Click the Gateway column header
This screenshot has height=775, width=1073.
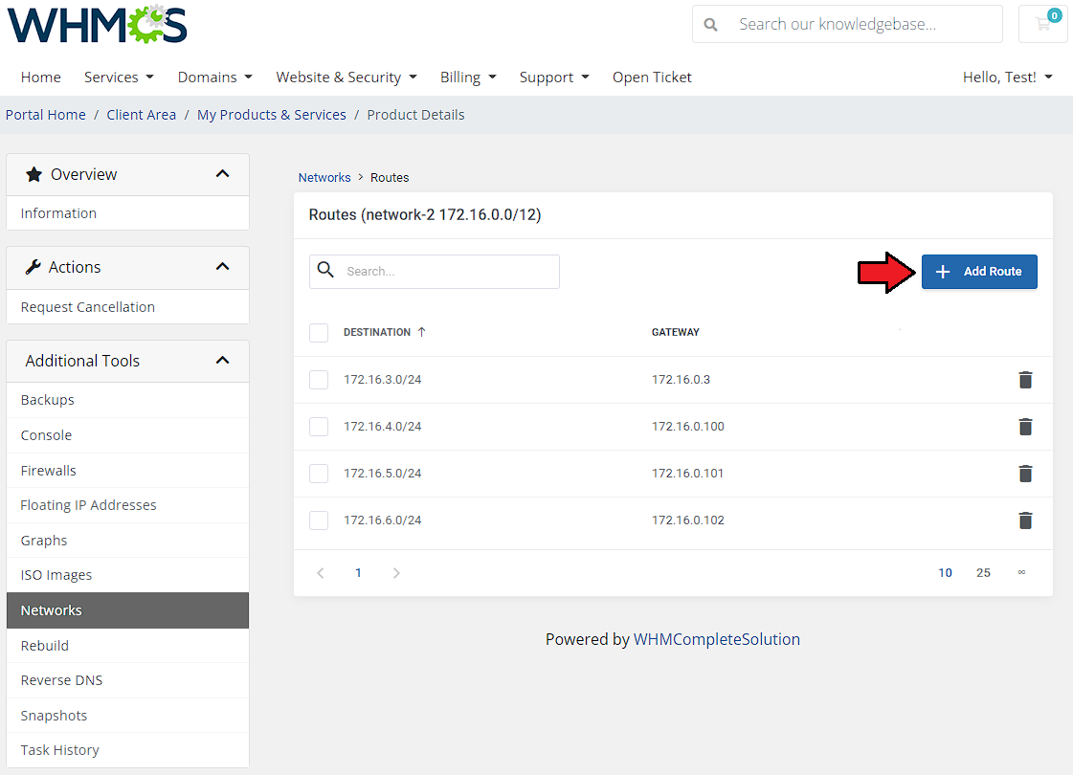click(676, 332)
